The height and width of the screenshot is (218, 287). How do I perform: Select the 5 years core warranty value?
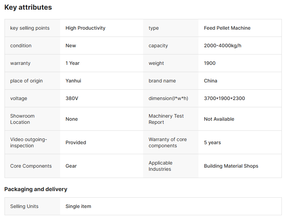pos(212,142)
